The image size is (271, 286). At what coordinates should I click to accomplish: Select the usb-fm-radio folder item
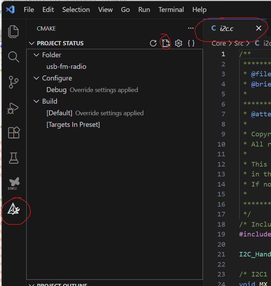[66, 67]
